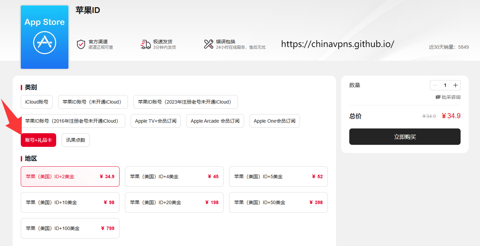
Task: Select 2023年注册老号未开通iCloud category
Action: click(x=186, y=102)
